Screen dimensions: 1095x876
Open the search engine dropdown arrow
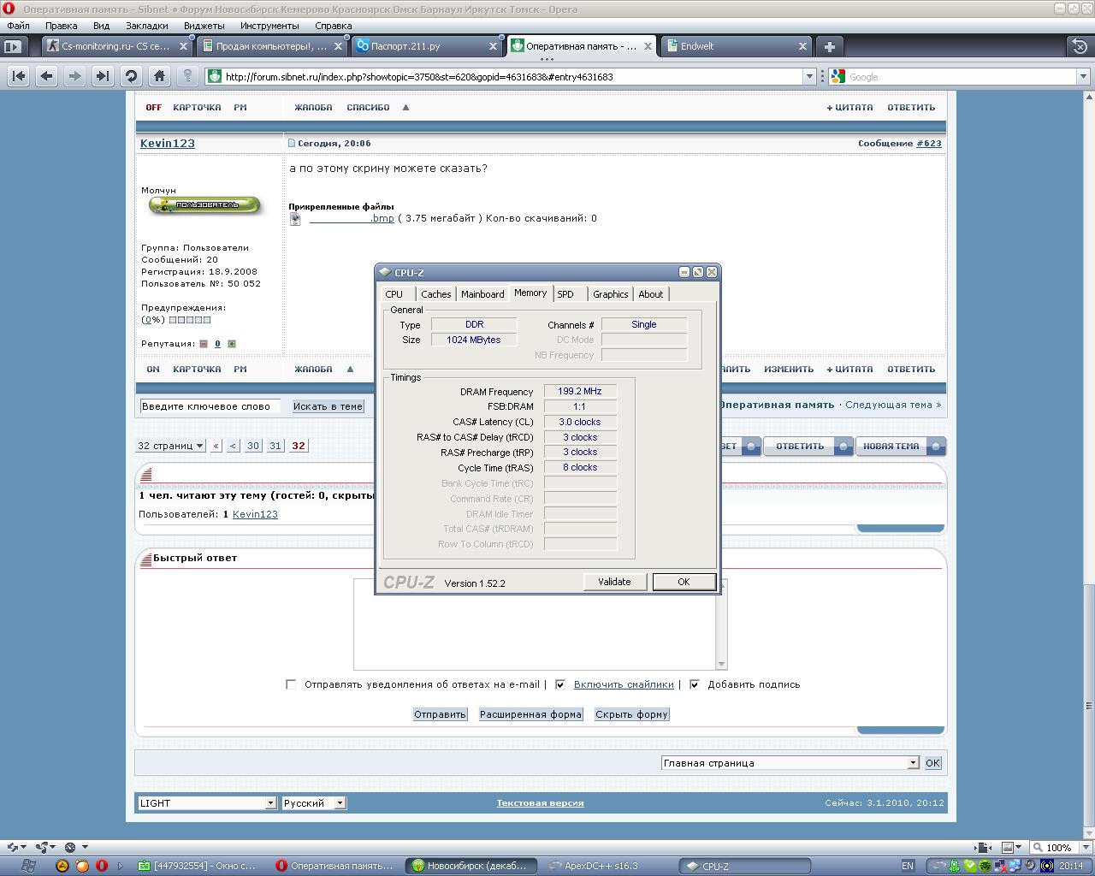point(1083,76)
